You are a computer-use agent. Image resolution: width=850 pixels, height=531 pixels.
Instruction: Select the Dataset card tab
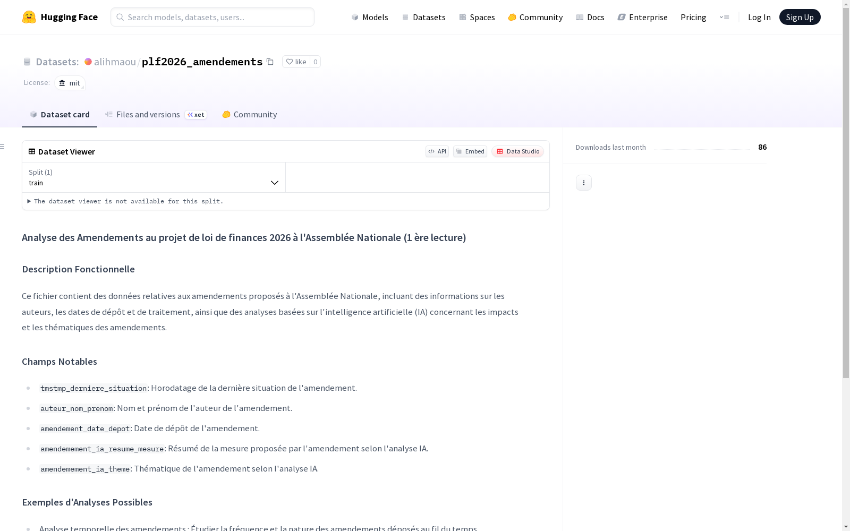click(x=59, y=115)
